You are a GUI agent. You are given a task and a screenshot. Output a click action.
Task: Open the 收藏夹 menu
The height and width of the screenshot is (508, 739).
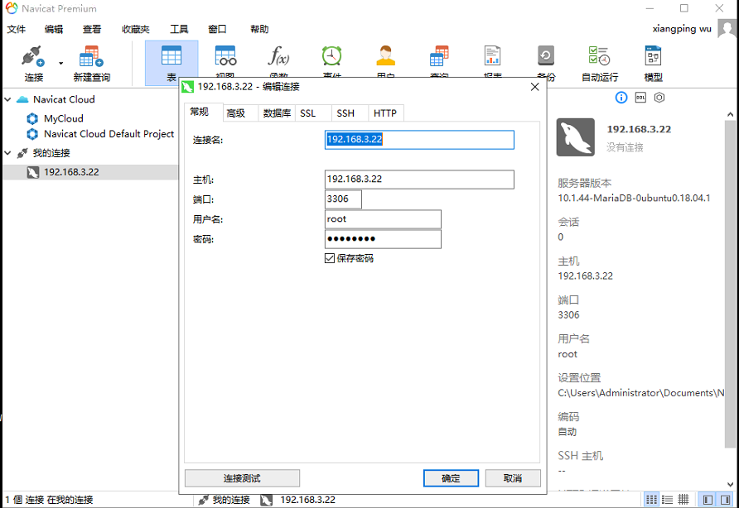[x=136, y=29]
